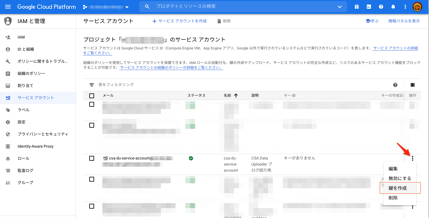Open the user account avatar
The width and height of the screenshot is (429, 218).
coord(418,7)
